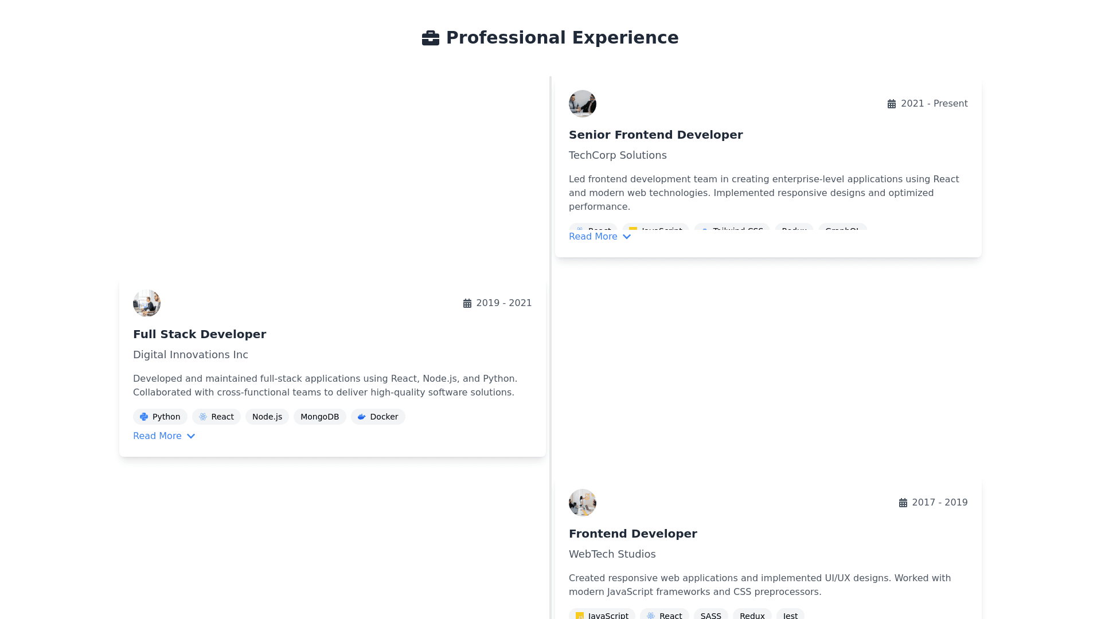This screenshot has width=1101, height=619.
Task: Click the Python logo in the Python tag
Action: pyautogui.click(x=144, y=417)
